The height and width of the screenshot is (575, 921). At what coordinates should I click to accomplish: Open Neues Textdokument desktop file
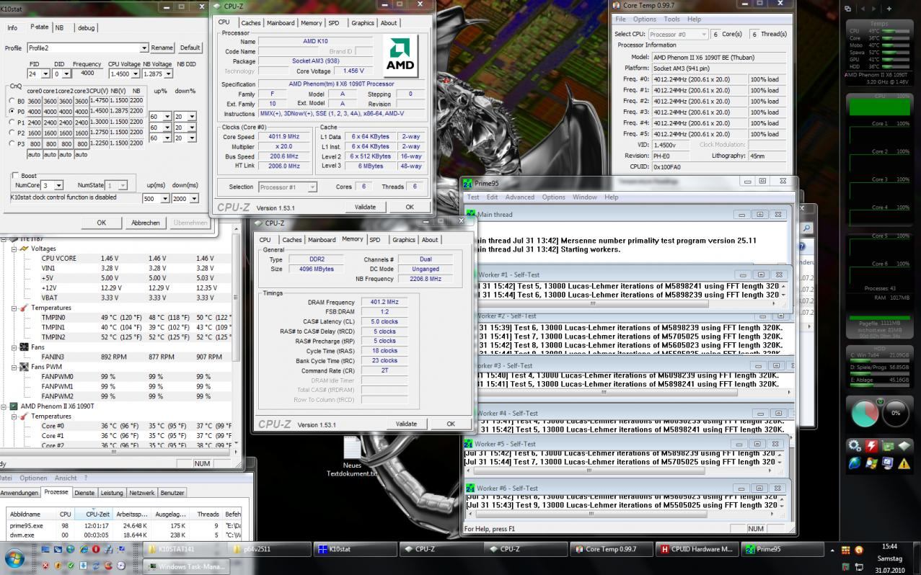pos(352,457)
